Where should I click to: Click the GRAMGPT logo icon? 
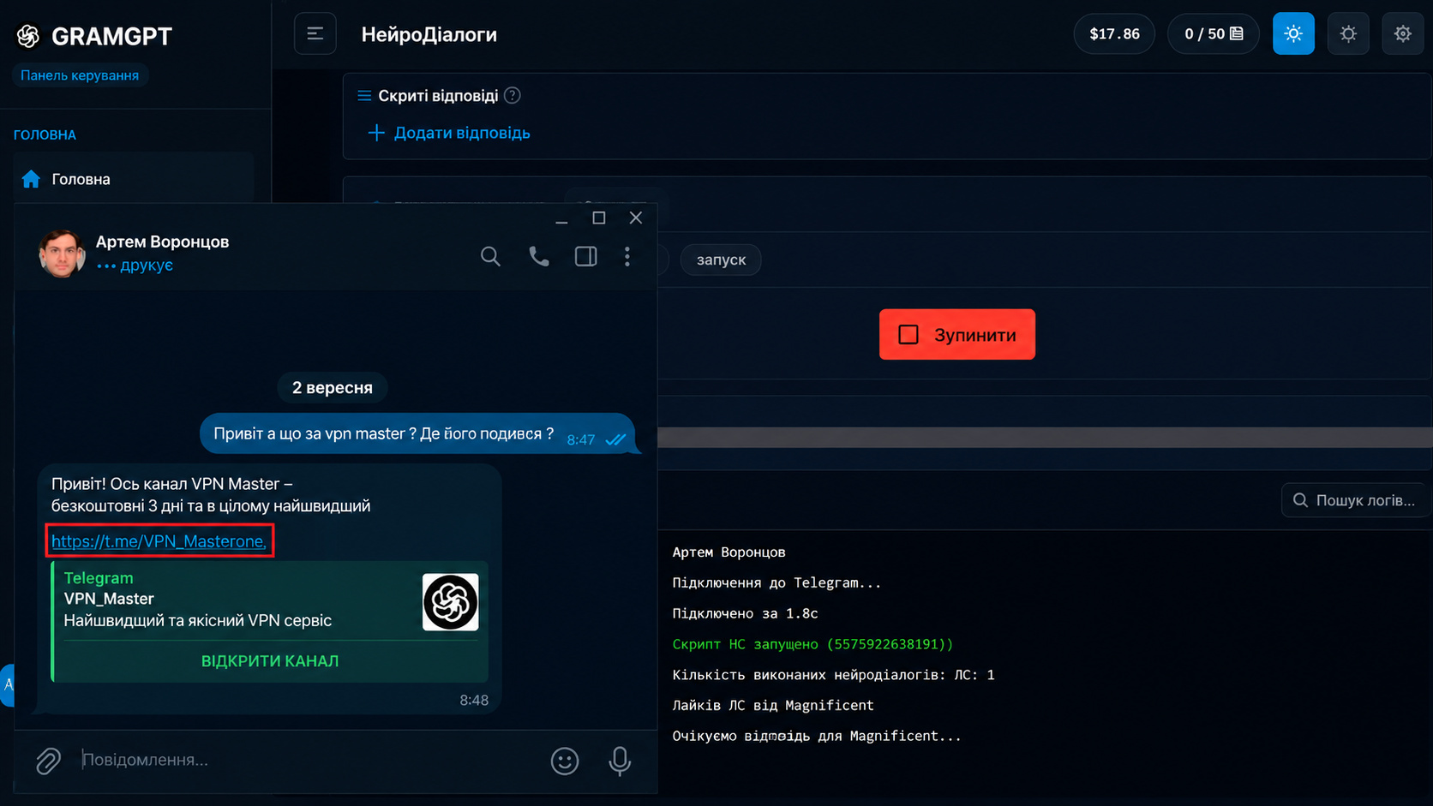point(28,35)
